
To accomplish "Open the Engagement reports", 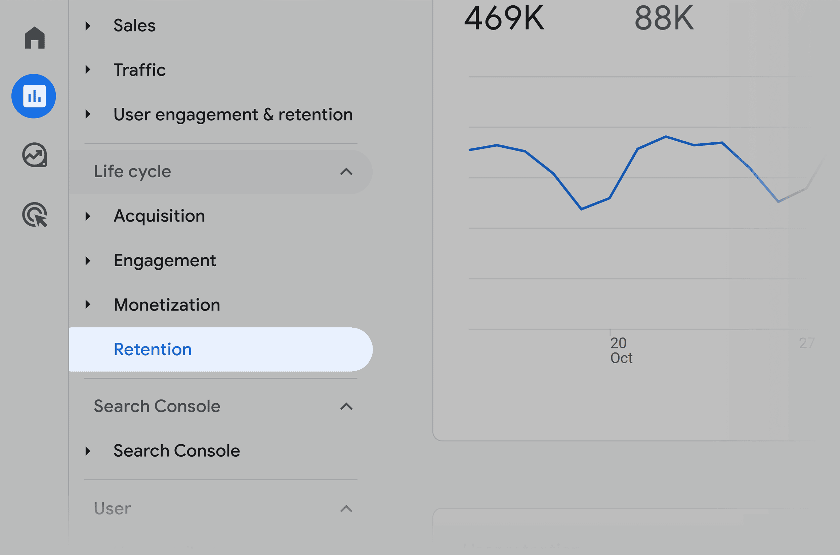I will point(165,261).
